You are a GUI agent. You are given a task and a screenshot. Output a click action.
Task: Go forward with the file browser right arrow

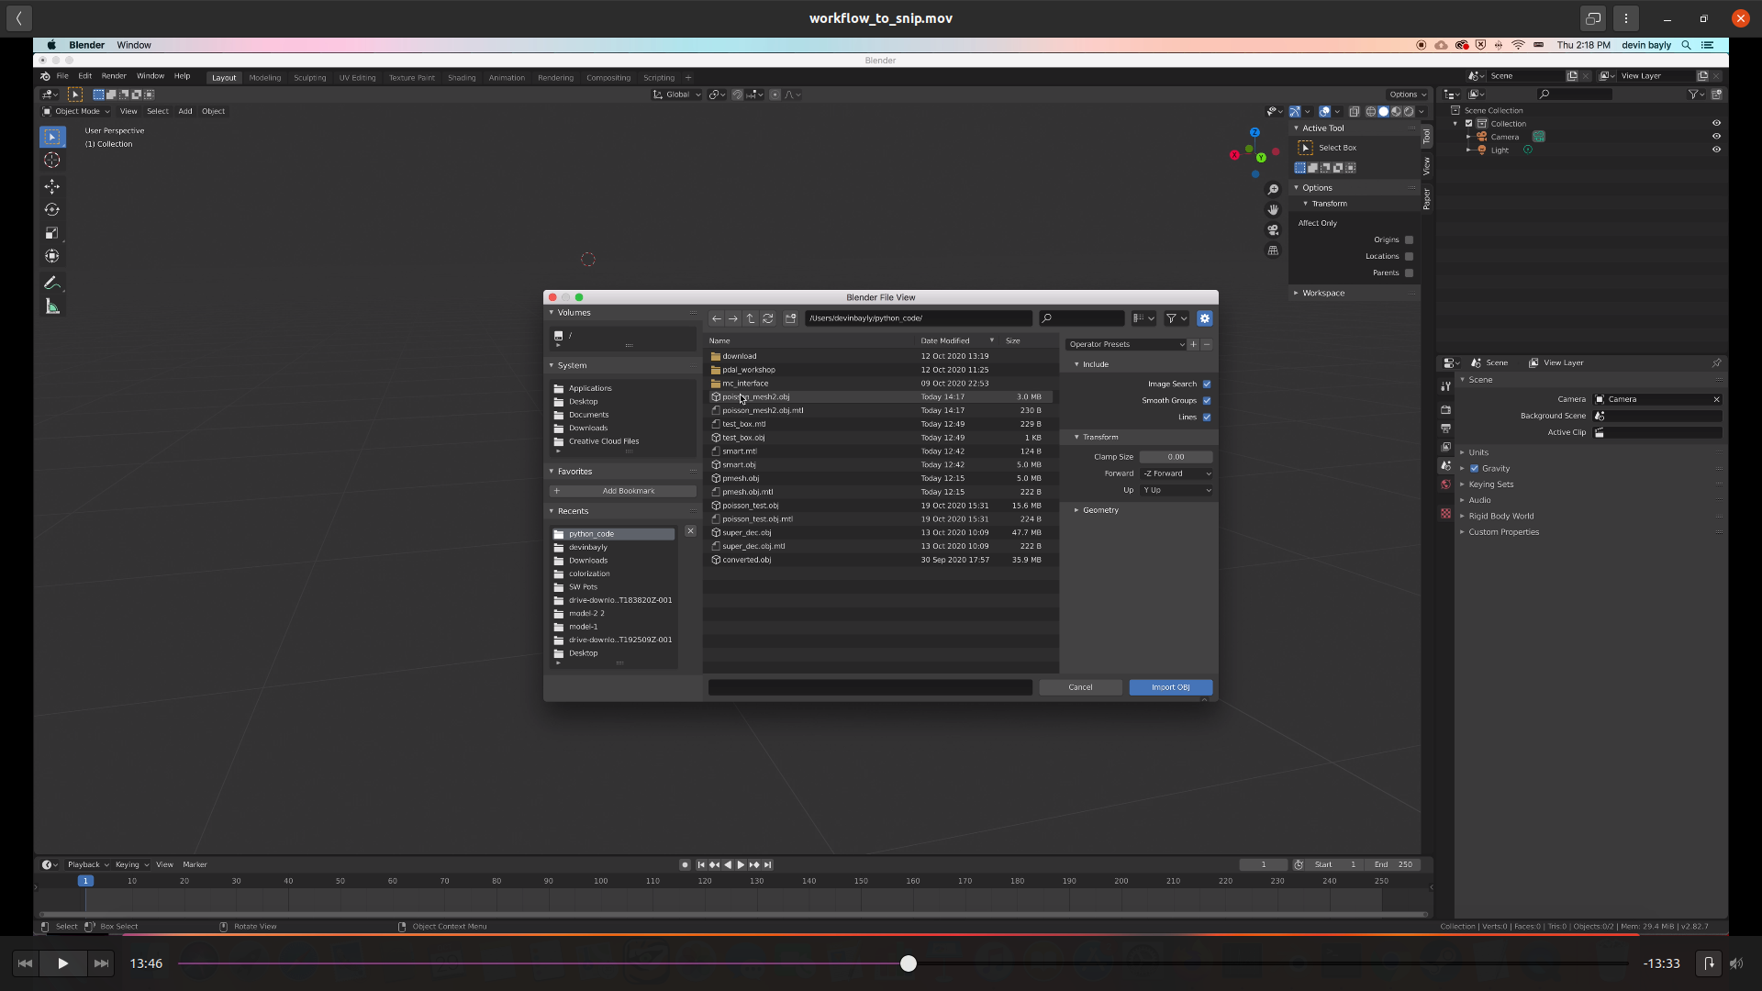click(732, 318)
